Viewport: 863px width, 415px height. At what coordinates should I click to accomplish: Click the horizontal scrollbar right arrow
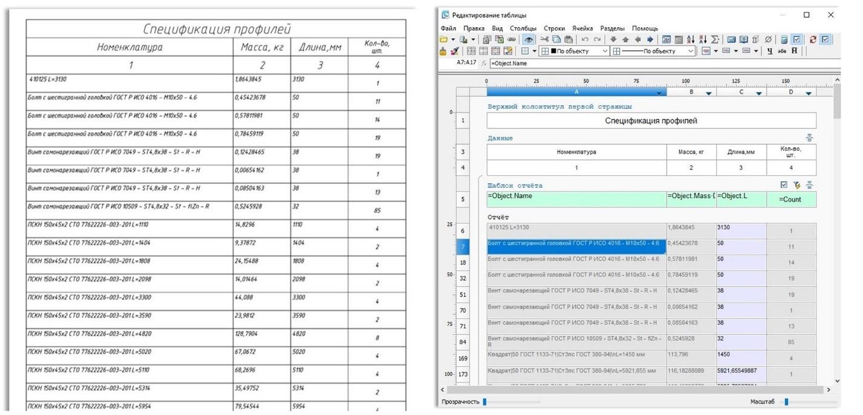pyautogui.click(x=828, y=390)
